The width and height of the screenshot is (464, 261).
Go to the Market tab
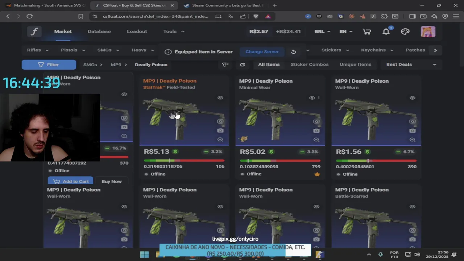[63, 32]
